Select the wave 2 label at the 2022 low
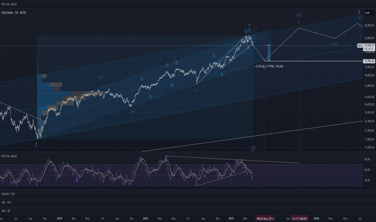 [x=36, y=145]
